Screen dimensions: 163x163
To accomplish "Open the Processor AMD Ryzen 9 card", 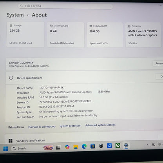I will (x=143, y=35).
